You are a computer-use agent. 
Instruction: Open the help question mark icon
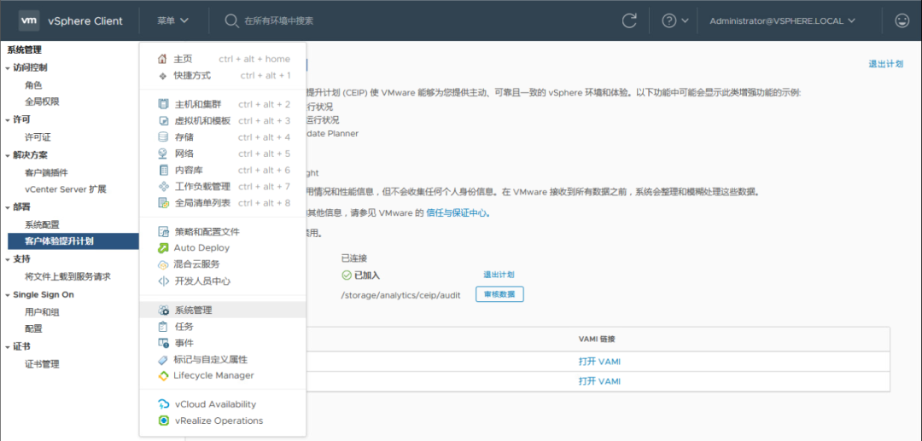(x=668, y=20)
